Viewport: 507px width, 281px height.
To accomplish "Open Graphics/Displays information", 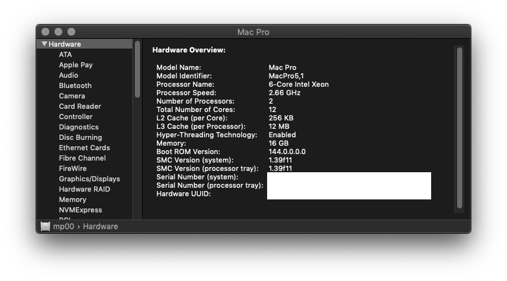I will 89,179.
